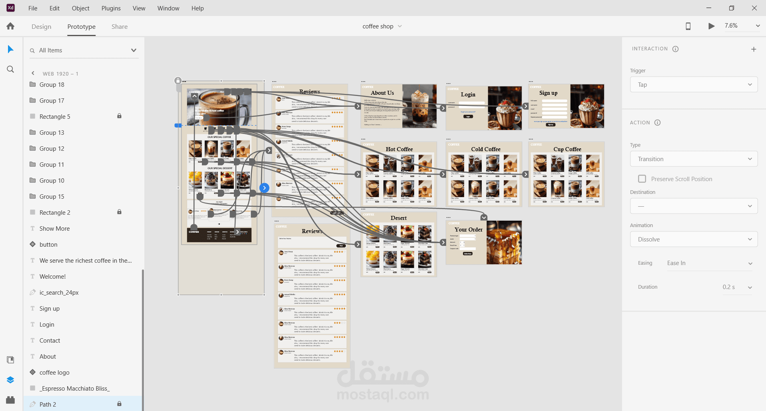This screenshot has height=411, width=766.
Task: Toggle lock on Rectangle 5 layer
Action: (x=119, y=116)
